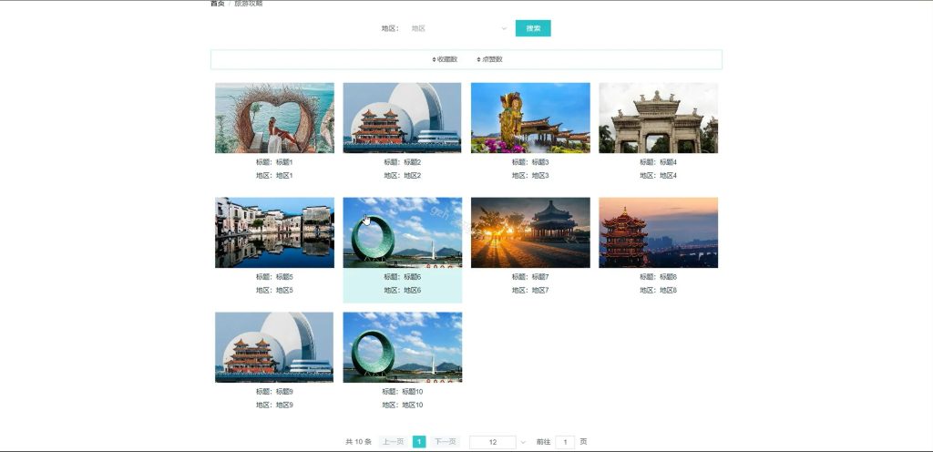
Task: Click the text 标题：标题8
Action: [x=658, y=276]
